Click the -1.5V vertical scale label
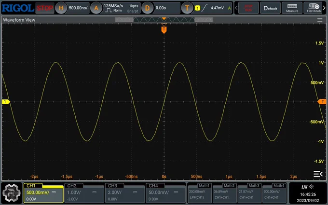The height and width of the screenshot is (205, 328). [x=319, y=161]
